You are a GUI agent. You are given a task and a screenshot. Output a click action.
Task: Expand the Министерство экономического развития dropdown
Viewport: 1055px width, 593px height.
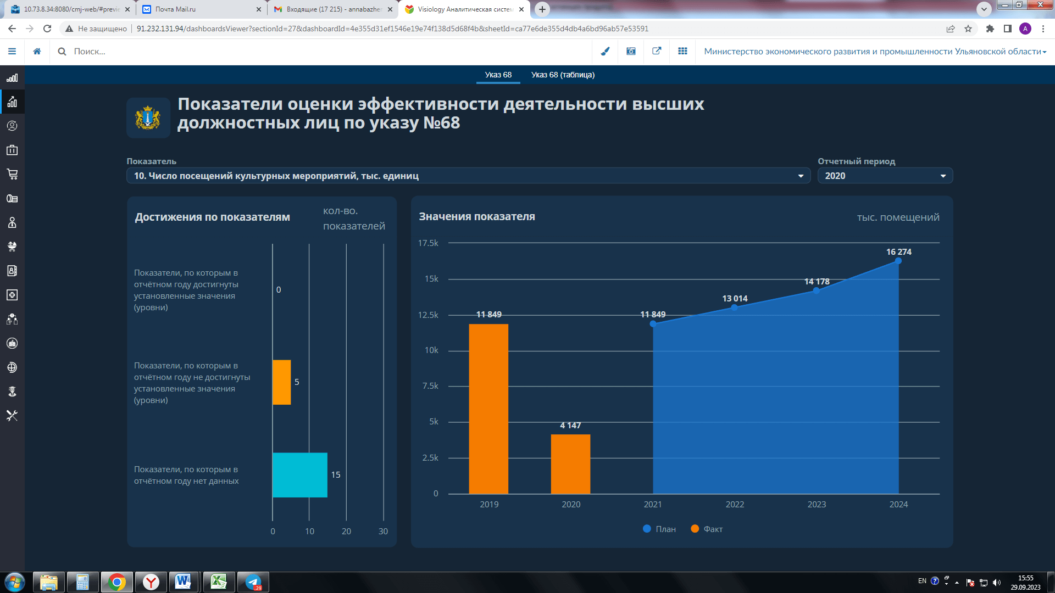(875, 51)
